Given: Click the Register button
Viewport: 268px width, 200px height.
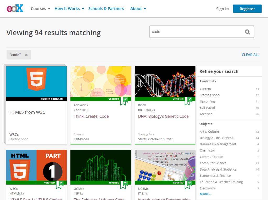Looking at the screenshot, I should 247,9.
